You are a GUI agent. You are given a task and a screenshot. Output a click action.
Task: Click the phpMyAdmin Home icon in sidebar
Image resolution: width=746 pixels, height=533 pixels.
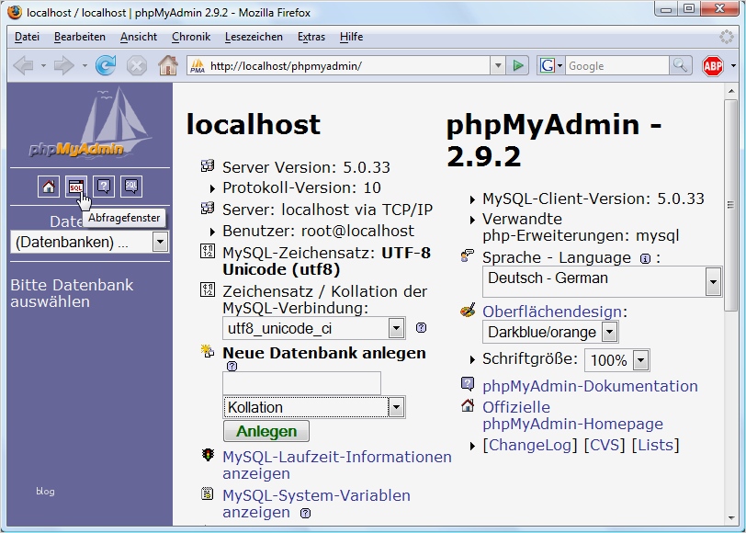click(x=49, y=187)
